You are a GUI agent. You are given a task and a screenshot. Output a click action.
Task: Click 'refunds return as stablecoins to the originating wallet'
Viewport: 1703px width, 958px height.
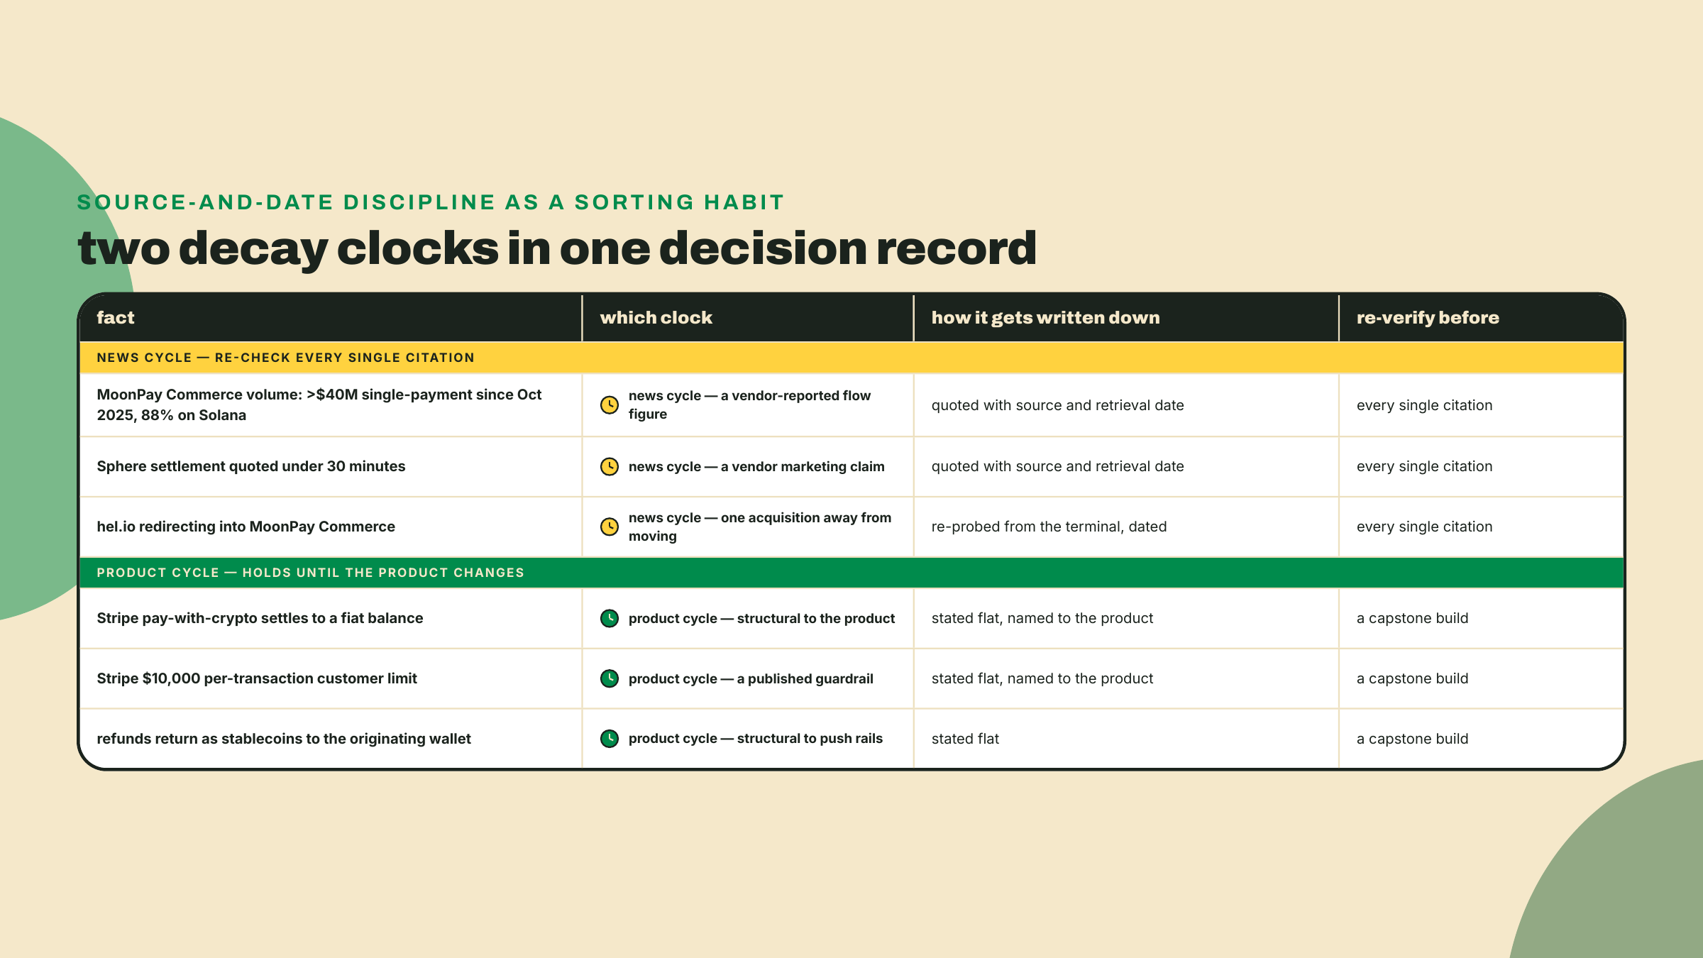(284, 739)
